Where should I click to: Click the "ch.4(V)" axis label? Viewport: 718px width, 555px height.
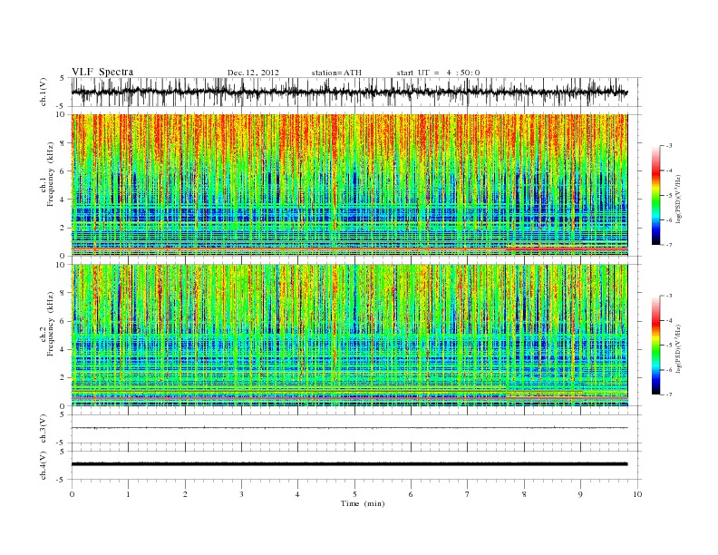click(44, 465)
